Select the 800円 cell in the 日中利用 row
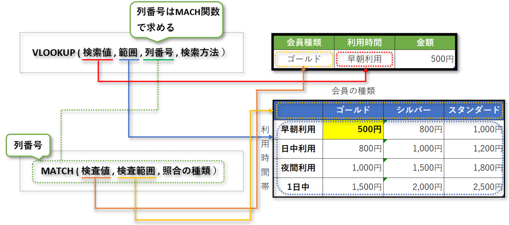 coord(353,149)
